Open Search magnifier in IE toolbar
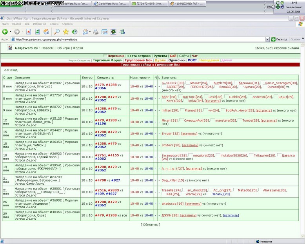Viewport: 305px width, 244px height. 57,32
